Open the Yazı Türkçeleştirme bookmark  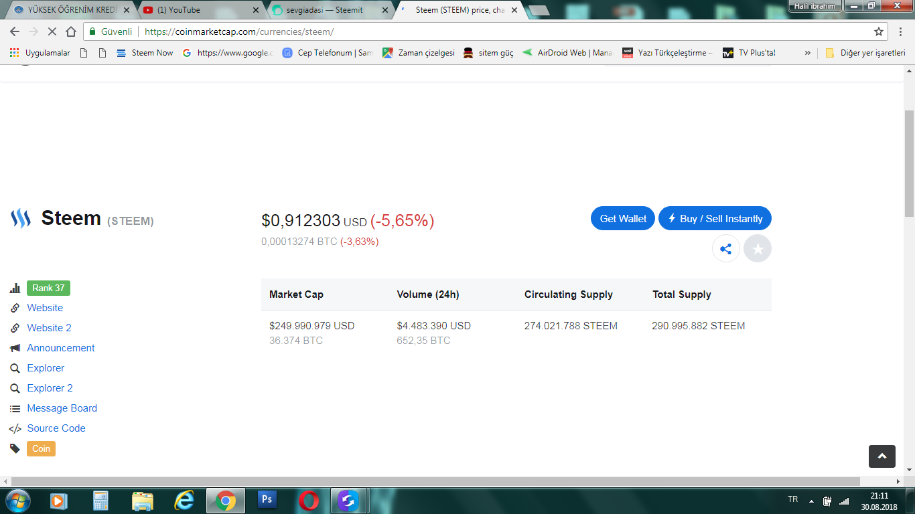pos(668,53)
